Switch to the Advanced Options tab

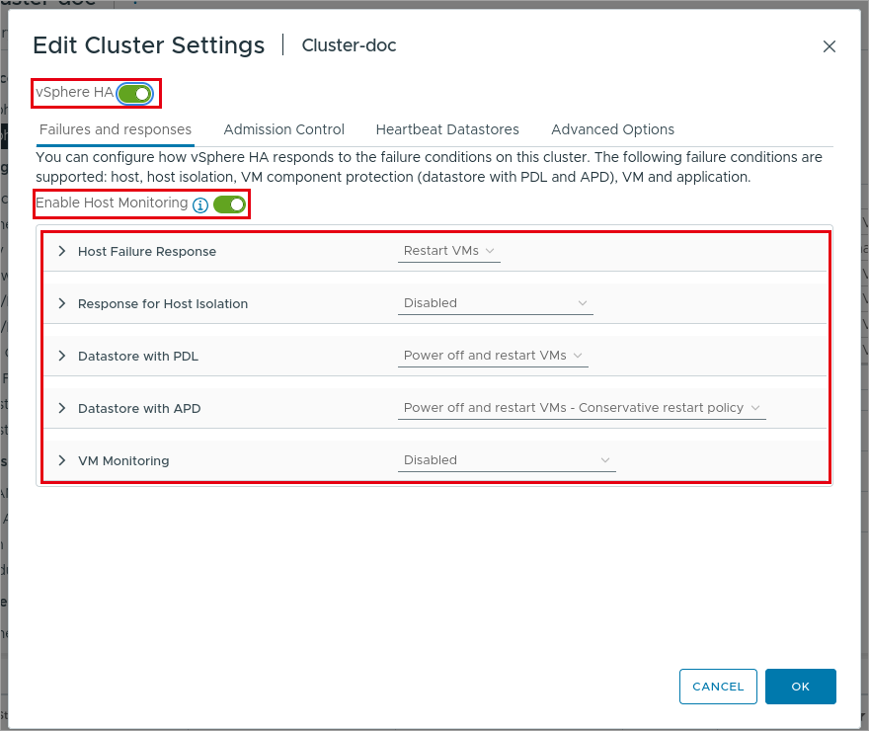tap(612, 129)
